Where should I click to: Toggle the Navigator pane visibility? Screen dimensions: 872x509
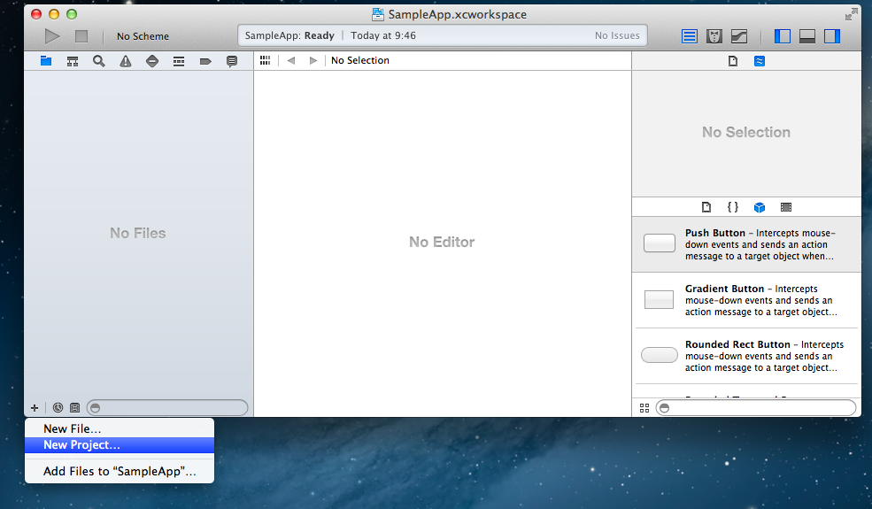coord(783,36)
